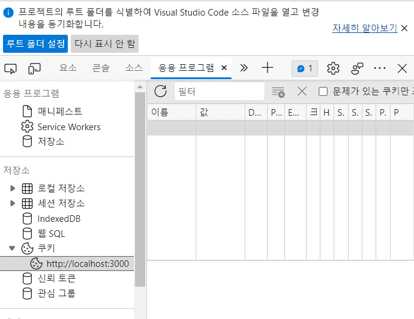Click the inspect element picker icon
Viewport: 414px width, 319px height.
coord(11,68)
